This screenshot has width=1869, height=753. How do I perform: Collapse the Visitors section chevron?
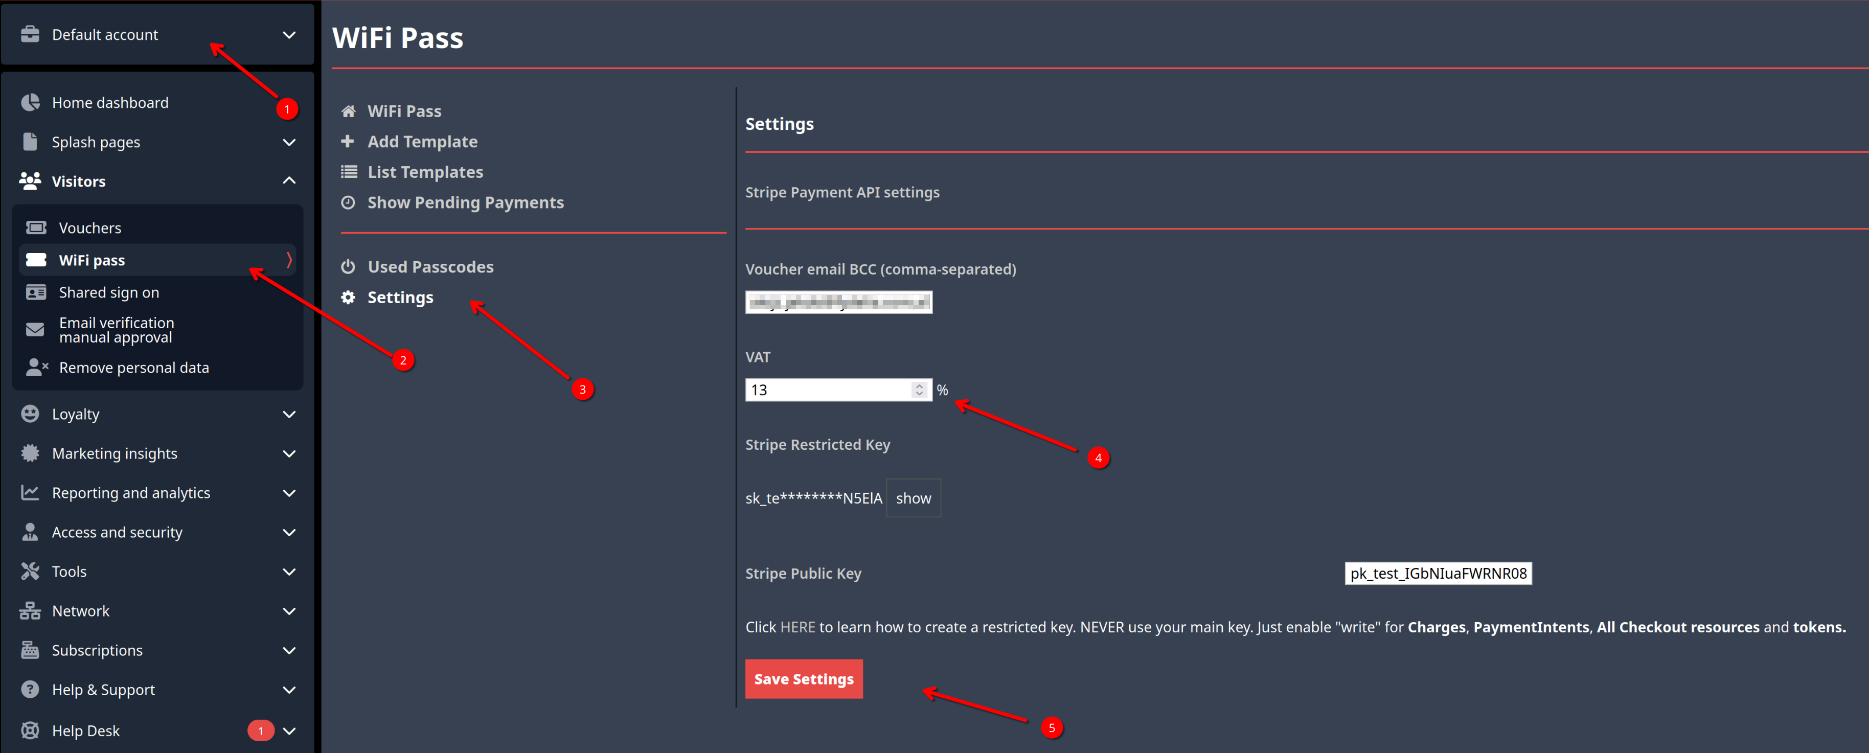click(x=289, y=180)
